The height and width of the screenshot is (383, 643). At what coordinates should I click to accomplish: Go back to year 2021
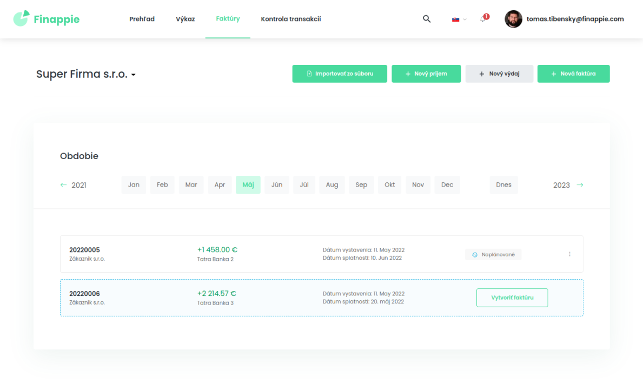coord(74,185)
